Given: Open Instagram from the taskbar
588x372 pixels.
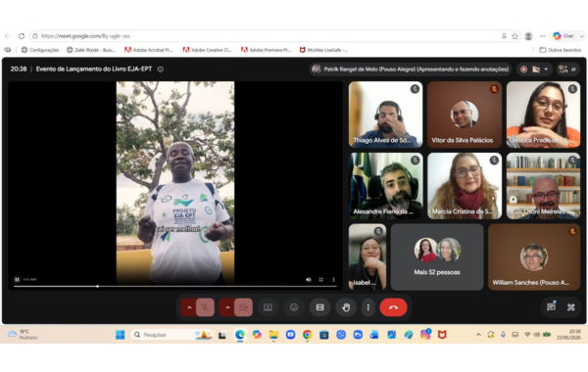Looking at the screenshot, I should point(425,335).
